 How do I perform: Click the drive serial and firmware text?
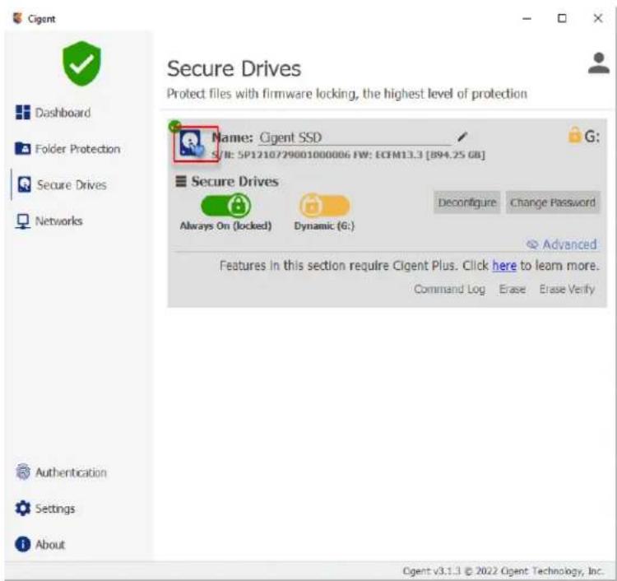pos(348,155)
